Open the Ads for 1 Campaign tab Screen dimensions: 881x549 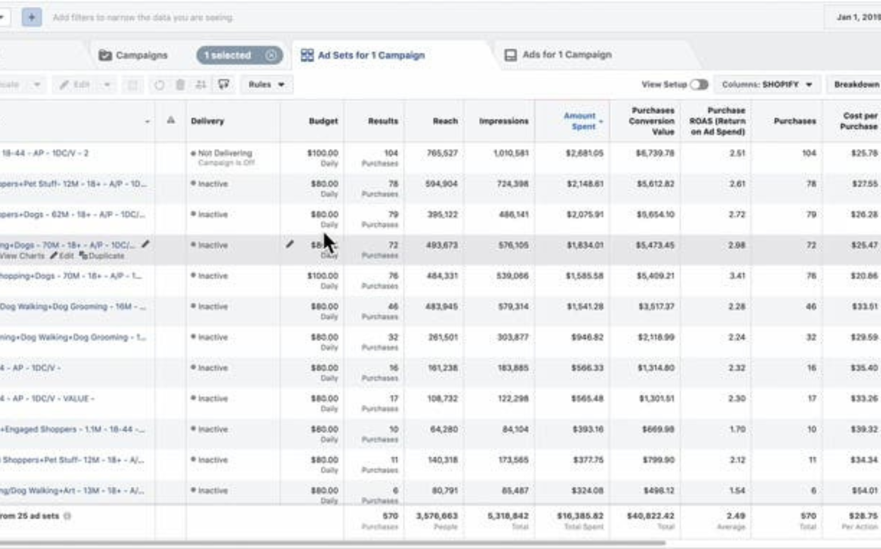pyautogui.click(x=558, y=55)
